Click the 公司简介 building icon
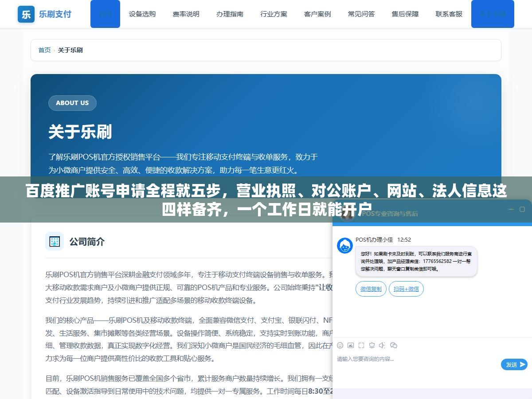The height and width of the screenshot is (399, 532). [x=55, y=241]
